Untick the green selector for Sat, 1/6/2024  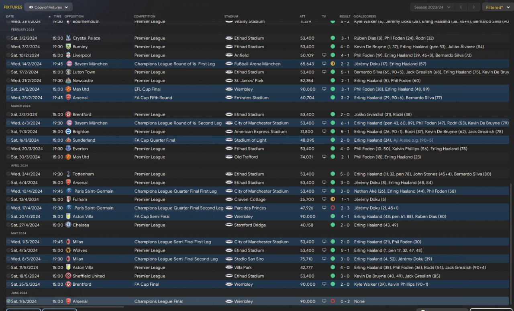[8, 301]
